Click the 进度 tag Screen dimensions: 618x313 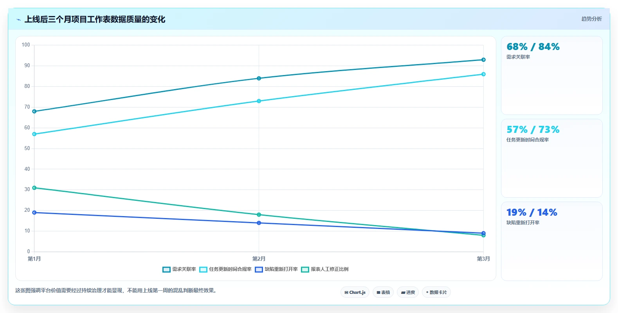point(408,292)
